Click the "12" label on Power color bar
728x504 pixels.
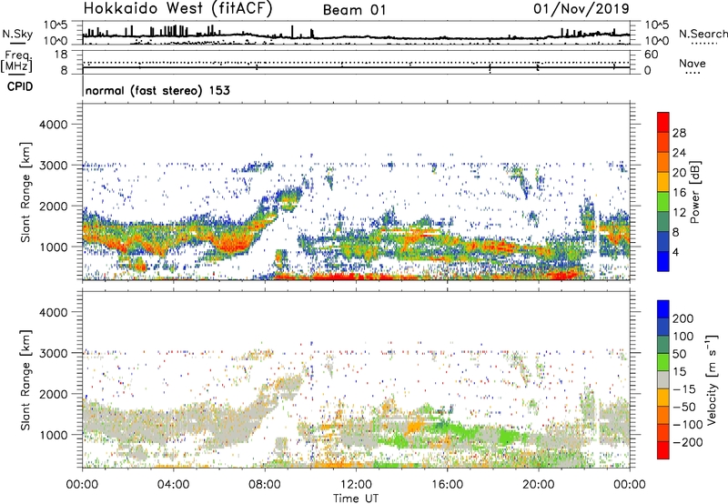[679, 212]
